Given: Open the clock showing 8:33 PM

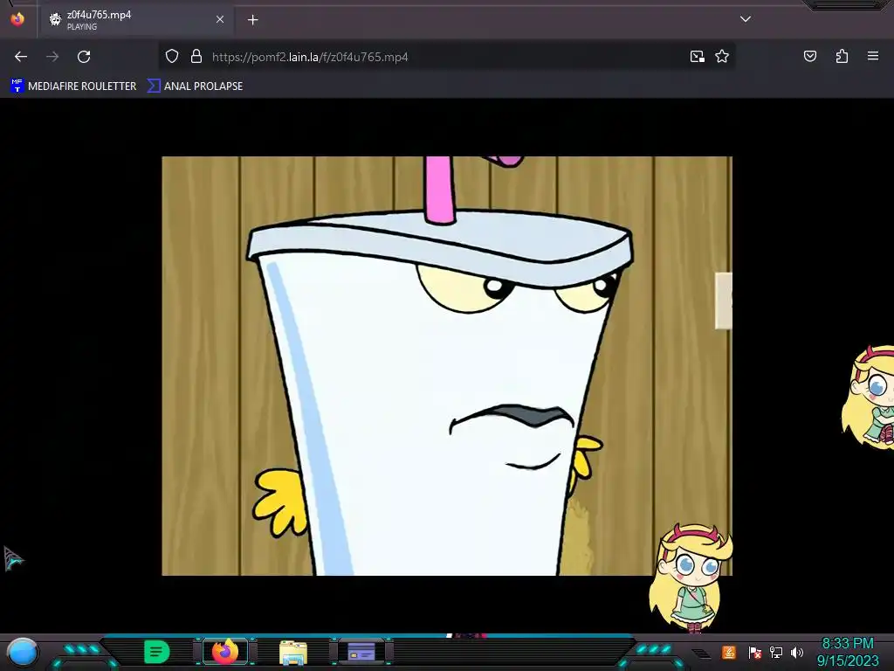Looking at the screenshot, I should 848,652.
